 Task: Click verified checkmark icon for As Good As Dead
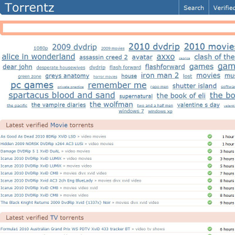click(210, 136)
